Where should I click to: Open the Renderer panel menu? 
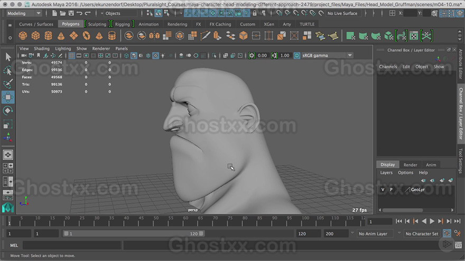(101, 49)
